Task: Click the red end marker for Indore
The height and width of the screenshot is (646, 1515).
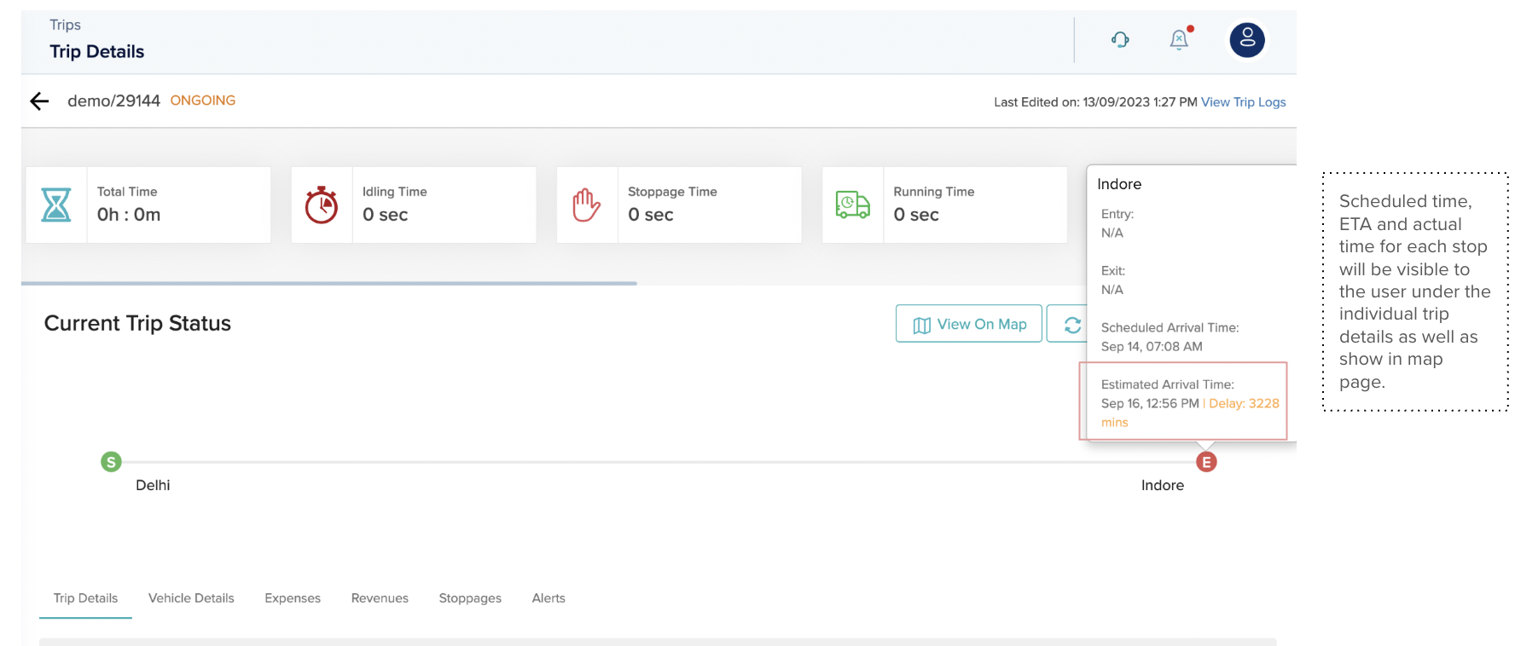Action: tap(1206, 462)
